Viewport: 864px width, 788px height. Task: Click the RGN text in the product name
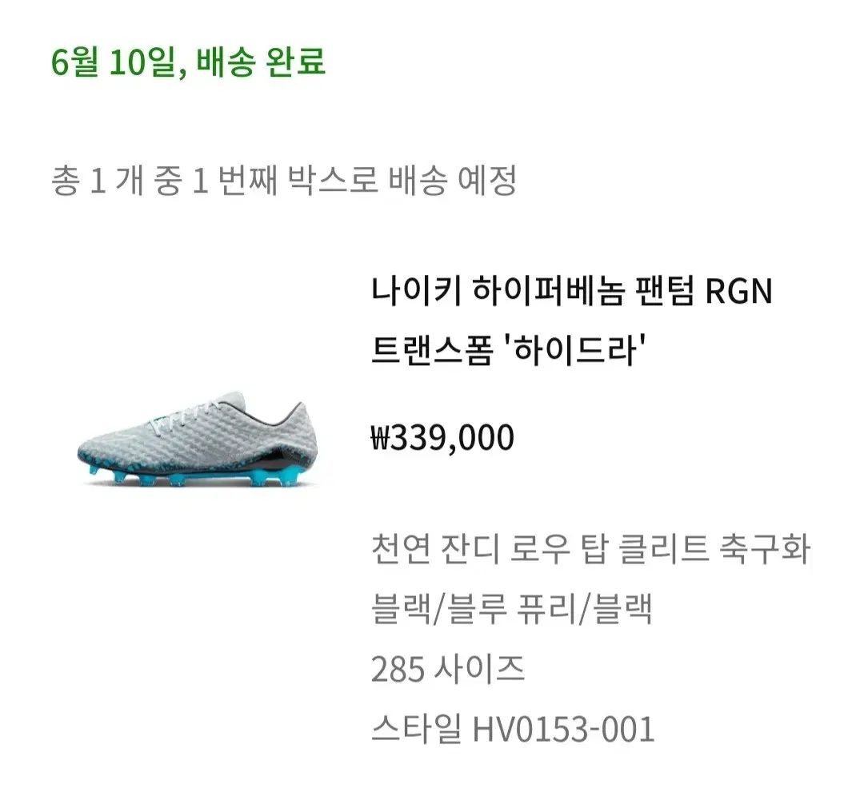[x=738, y=291]
